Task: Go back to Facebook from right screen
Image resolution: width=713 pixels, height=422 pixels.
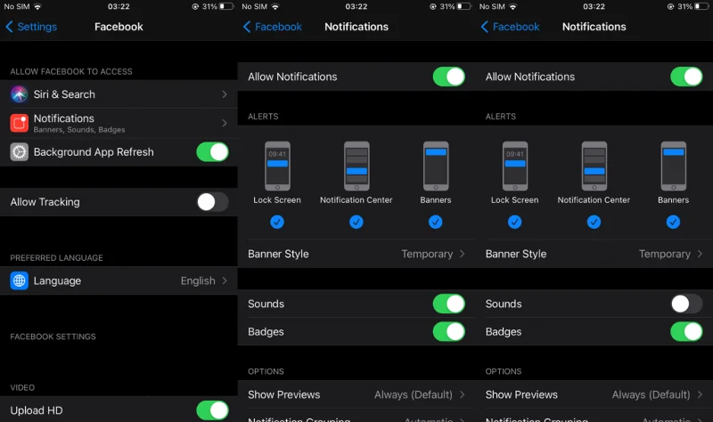Action: [510, 27]
